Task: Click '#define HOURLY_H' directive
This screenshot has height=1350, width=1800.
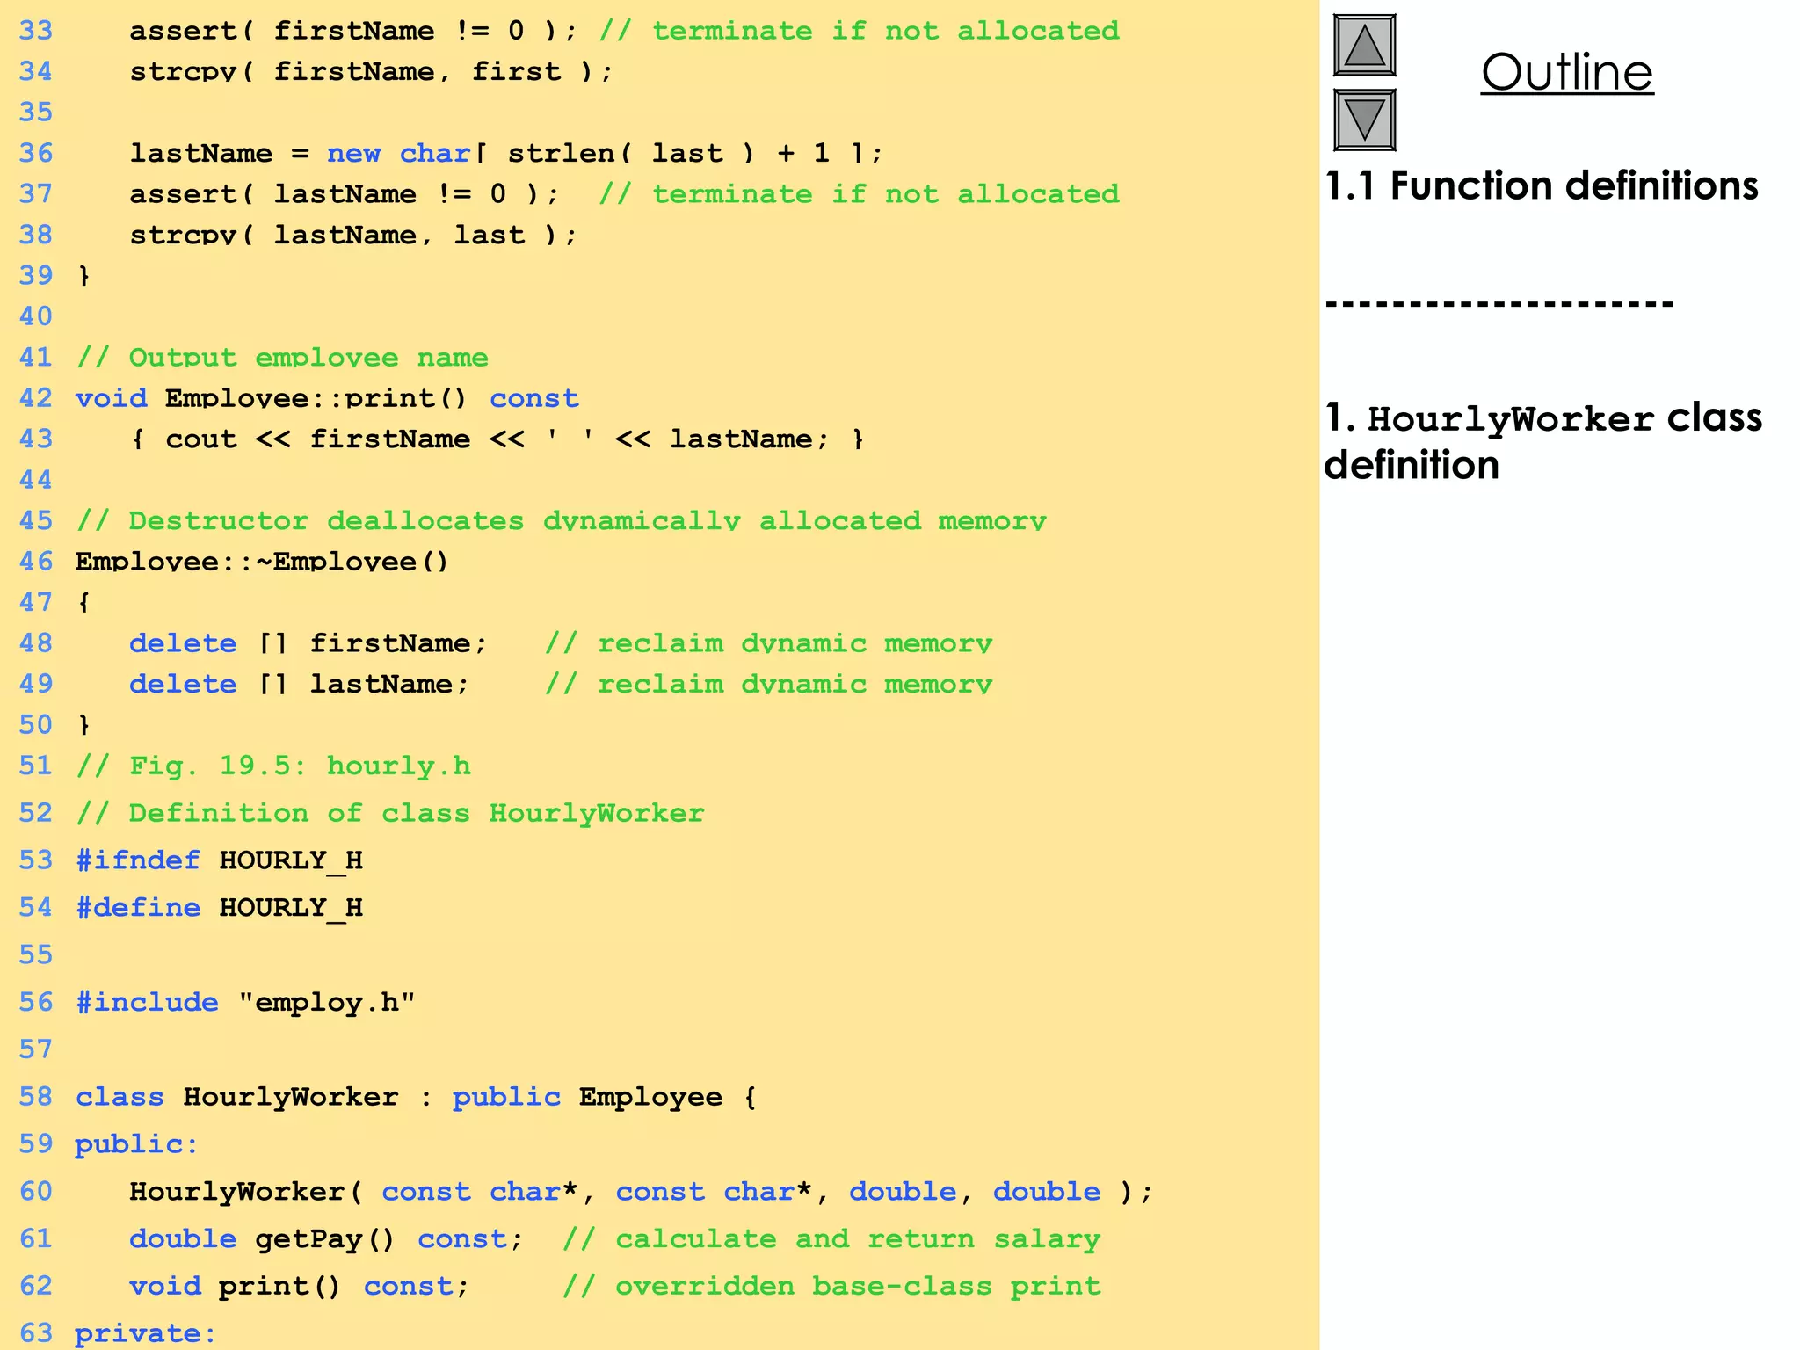Action: click(x=219, y=907)
